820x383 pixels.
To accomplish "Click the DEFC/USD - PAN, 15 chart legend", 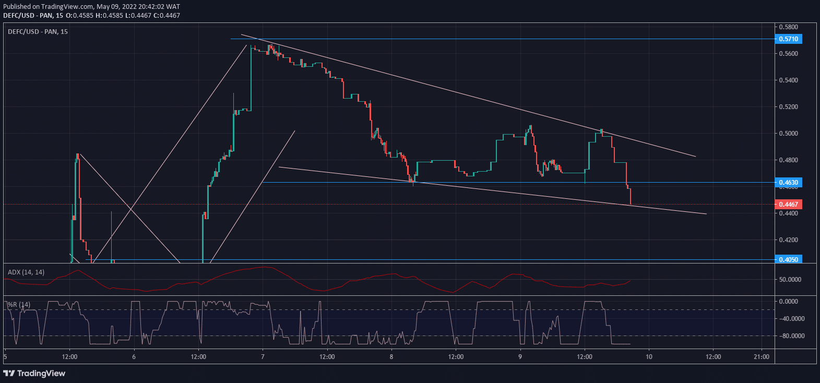I will [x=38, y=32].
